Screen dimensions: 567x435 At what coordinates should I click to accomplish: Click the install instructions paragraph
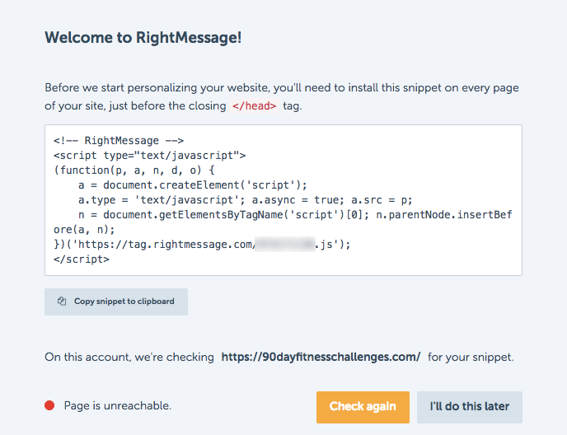[x=280, y=96]
